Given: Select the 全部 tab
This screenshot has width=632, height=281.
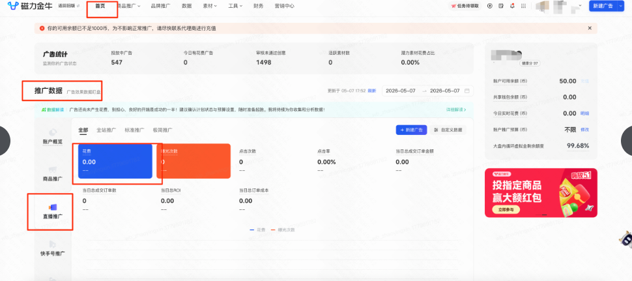Looking at the screenshot, I should click(x=83, y=130).
